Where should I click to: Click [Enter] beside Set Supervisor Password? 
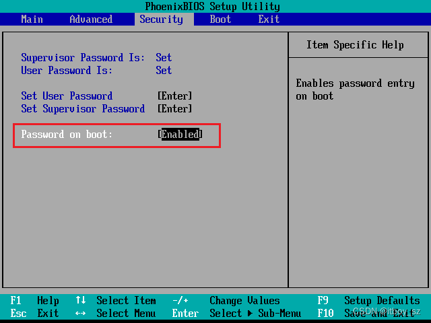click(175, 109)
